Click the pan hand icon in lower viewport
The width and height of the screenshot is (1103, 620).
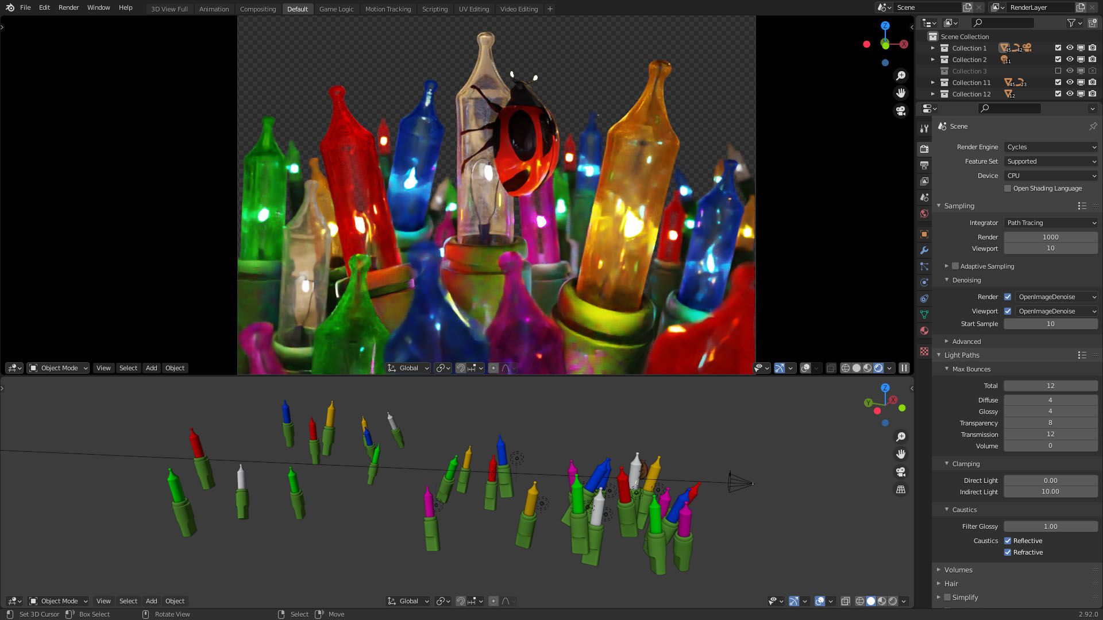click(x=901, y=454)
